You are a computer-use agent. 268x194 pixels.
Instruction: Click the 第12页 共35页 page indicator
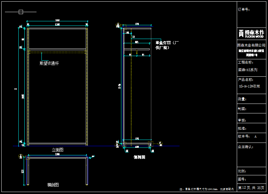[x=251, y=188]
